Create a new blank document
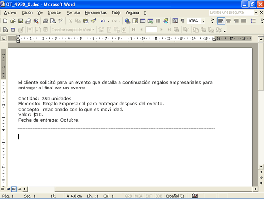The height and width of the screenshot is (199, 264). point(5,21)
